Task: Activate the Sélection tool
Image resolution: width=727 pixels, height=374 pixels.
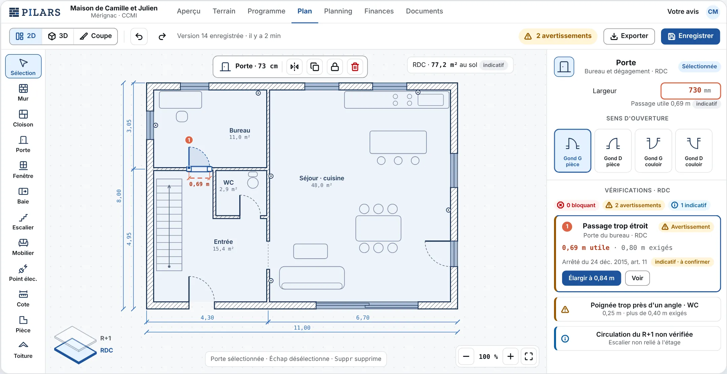Action: coord(23,66)
